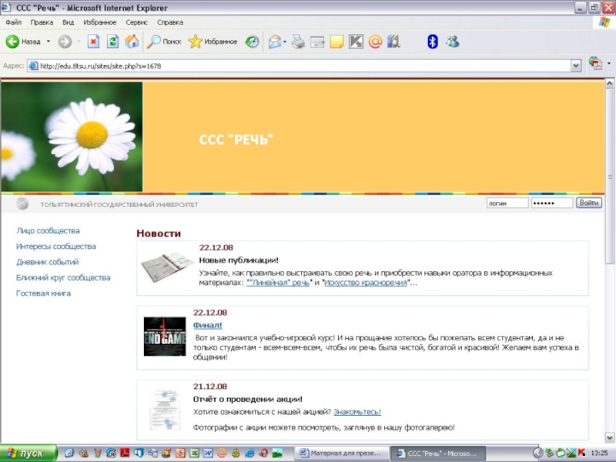Click the Bluetooth icon in toolbar
616x462 pixels.
(432, 42)
